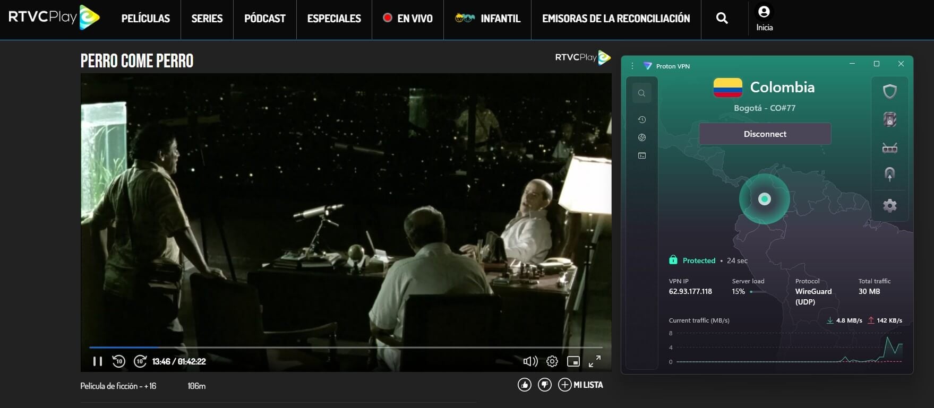Click the 106m duration label
The width and height of the screenshot is (934, 408).
pos(196,386)
